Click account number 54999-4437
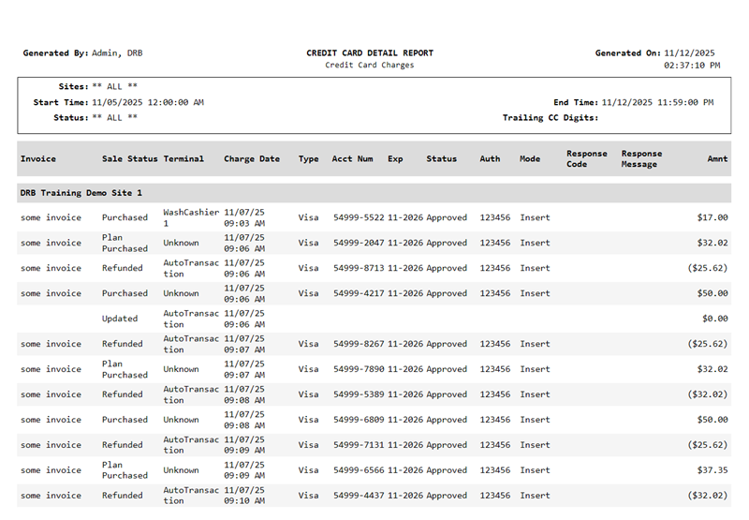The image size is (749, 520). (x=359, y=496)
